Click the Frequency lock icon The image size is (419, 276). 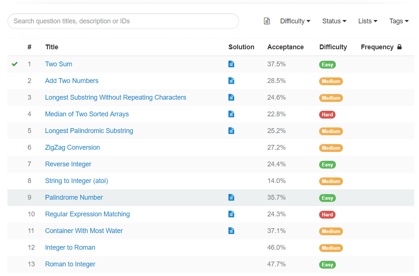coord(399,47)
